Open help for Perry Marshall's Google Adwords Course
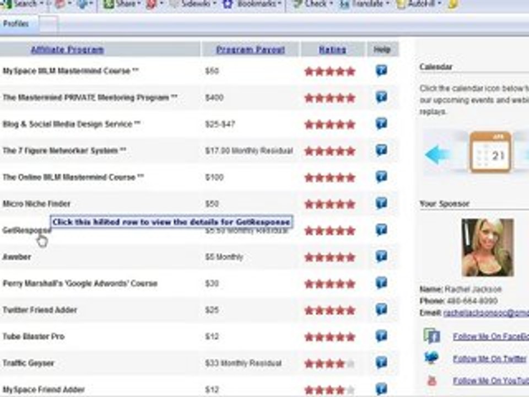This screenshot has width=529, height=397. [x=381, y=283]
